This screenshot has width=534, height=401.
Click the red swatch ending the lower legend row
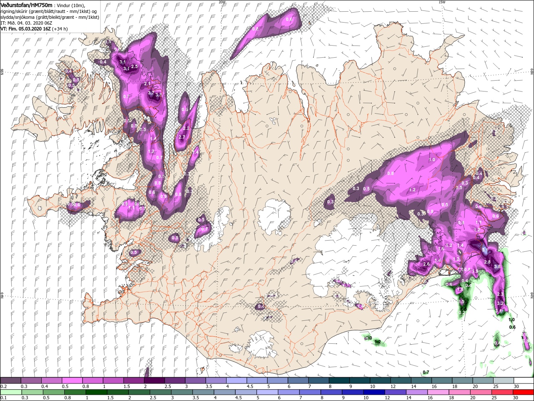click(523, 392)
